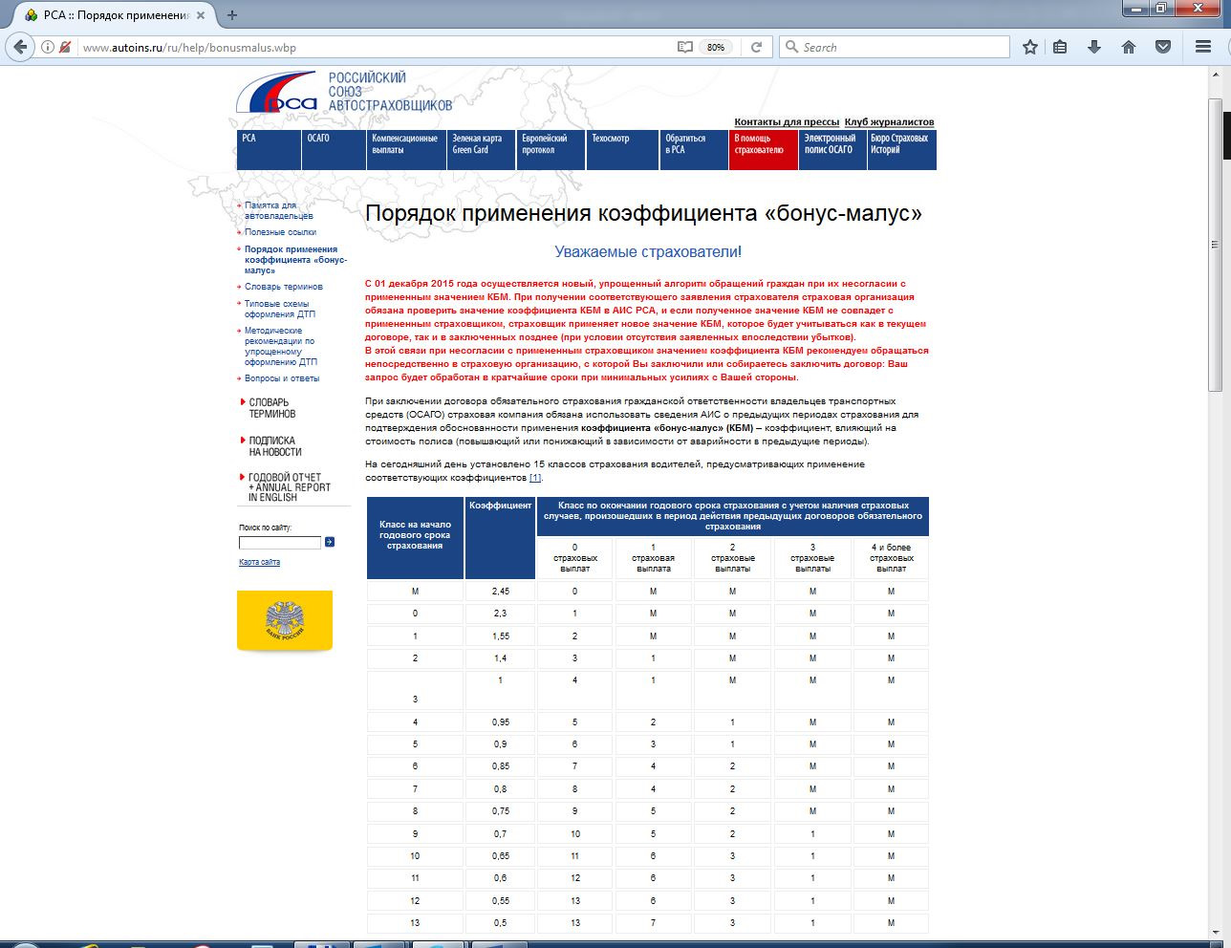Bookmark this page with the star icon
This screenshot has height=948, width=1231.
pos(1030,47)
